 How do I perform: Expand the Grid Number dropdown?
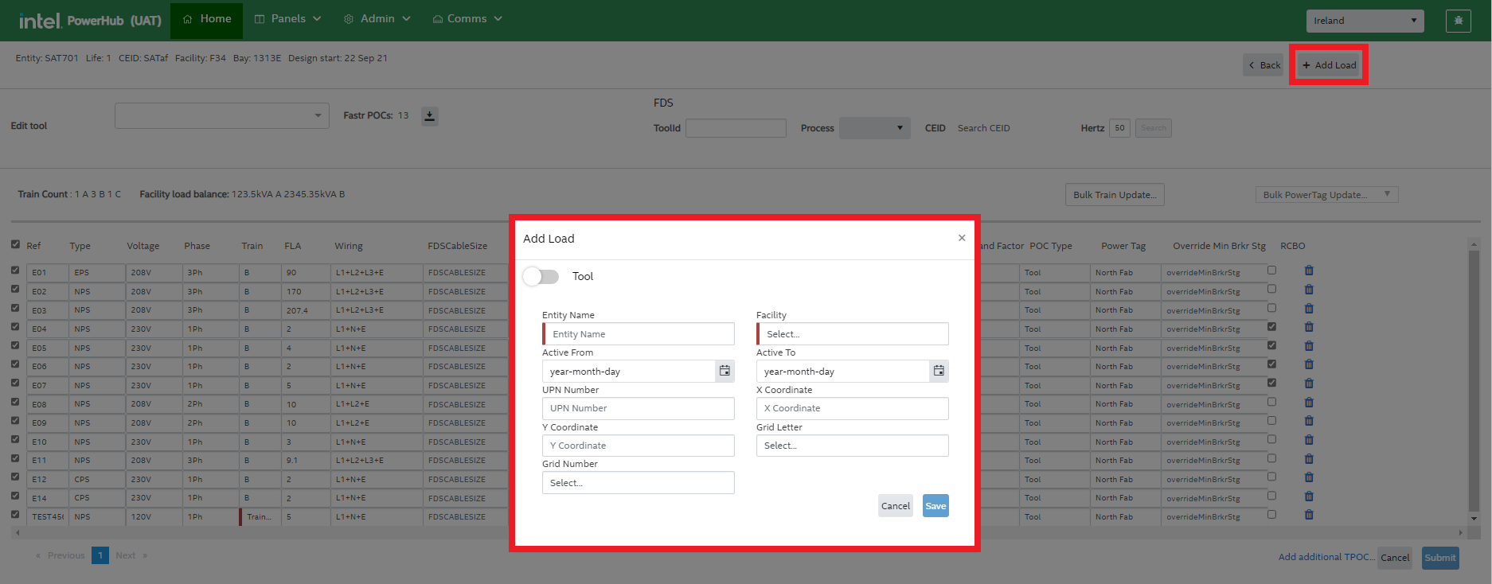click(x=639, y=483)
